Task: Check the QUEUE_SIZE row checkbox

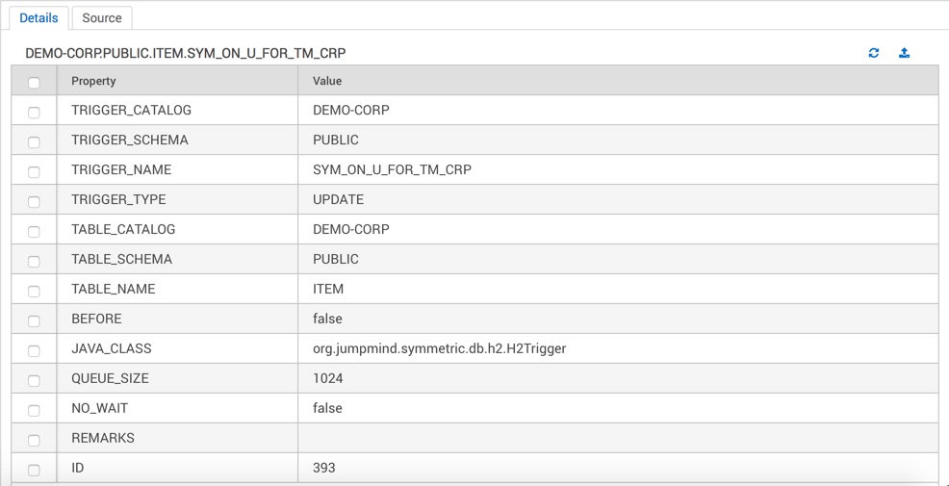Action: 34,381
